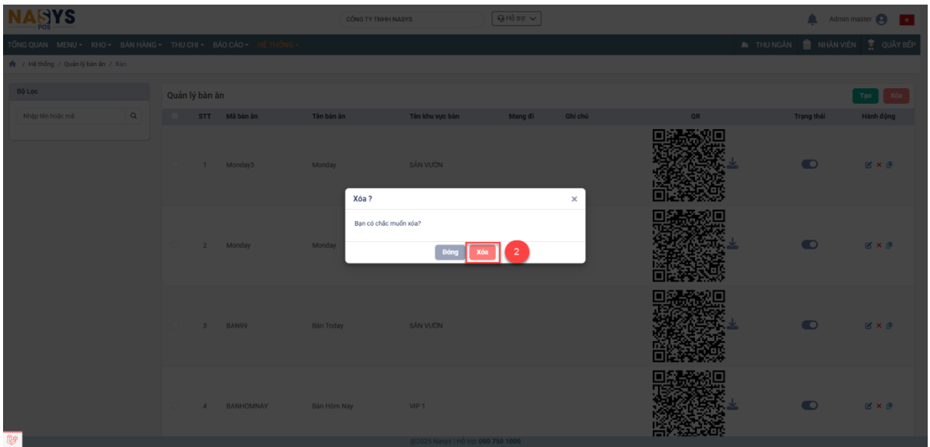Open the notification bell
Image resolution: width=930 pixels, height=447 pixels.
pos(812,19)
